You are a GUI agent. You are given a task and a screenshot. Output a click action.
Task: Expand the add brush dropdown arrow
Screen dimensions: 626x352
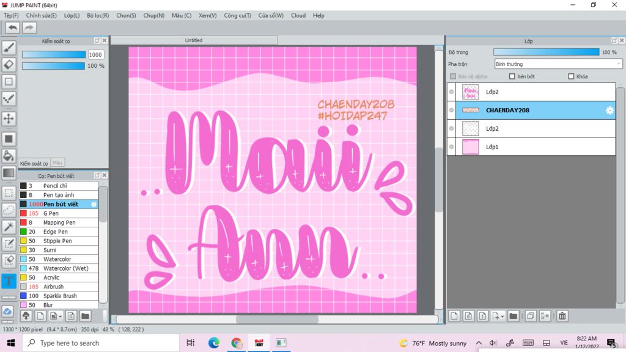click(61, 317)
